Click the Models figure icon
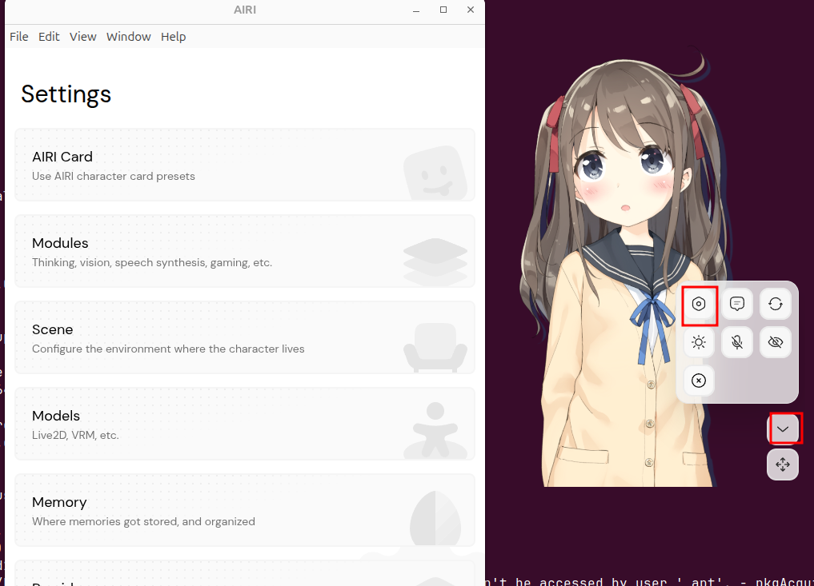 [435, 430]
